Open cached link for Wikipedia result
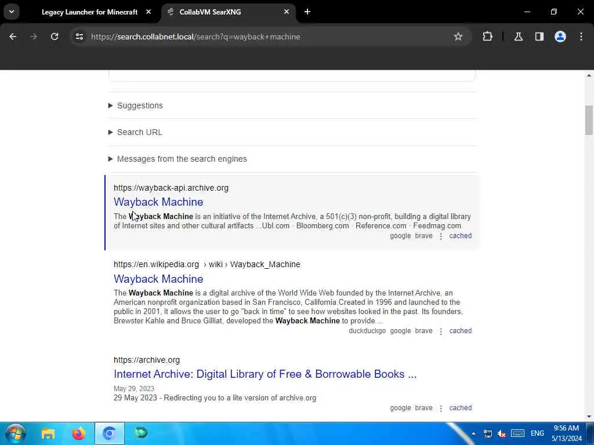This screenshot has height=445, width=594. [x=460, y=331]
